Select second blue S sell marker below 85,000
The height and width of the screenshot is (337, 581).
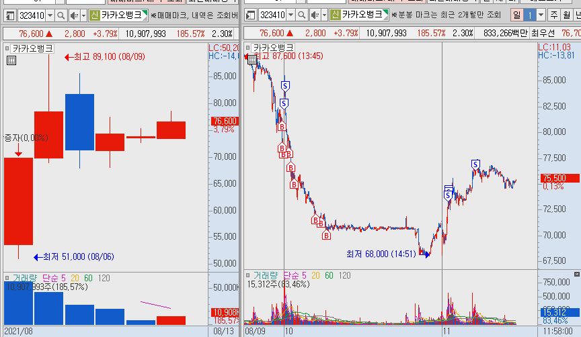coord(284,104)
